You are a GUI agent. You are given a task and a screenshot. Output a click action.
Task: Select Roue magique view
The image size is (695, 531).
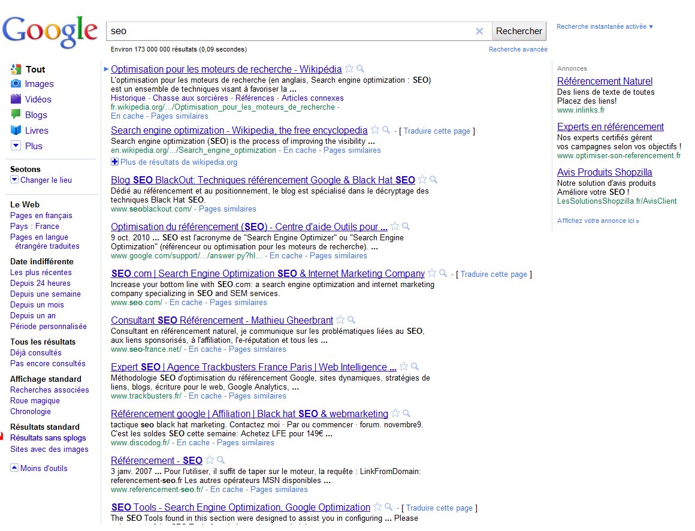click(x=35, y=400)
